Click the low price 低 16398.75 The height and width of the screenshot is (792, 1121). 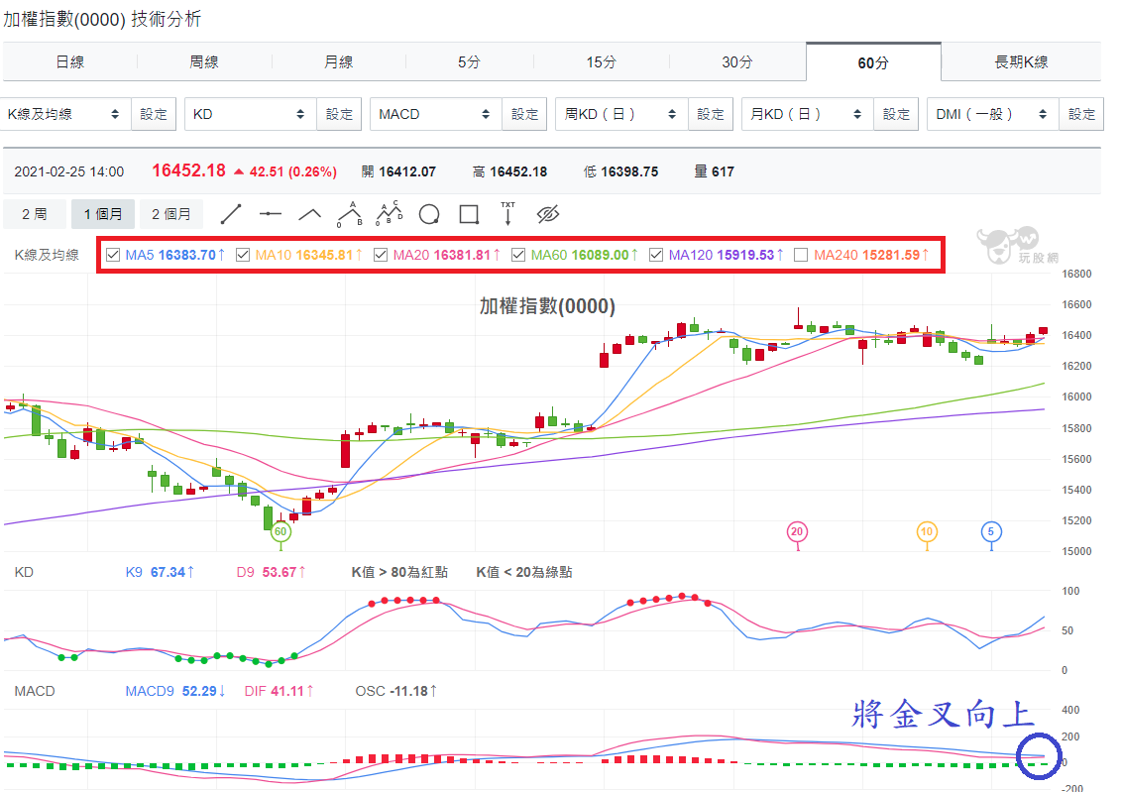coord(620,171)
